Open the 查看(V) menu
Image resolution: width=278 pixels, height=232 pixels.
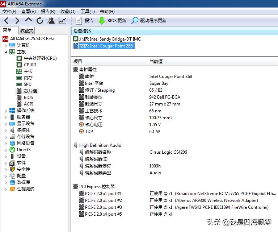click(x=28, y=12)
